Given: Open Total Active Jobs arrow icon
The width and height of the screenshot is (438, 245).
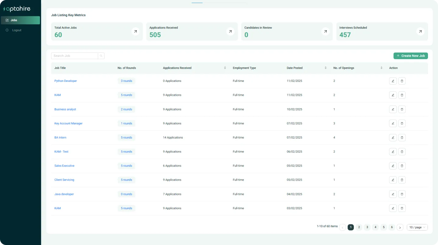Looking at the screenshot, I should click(x=135, y=31).
